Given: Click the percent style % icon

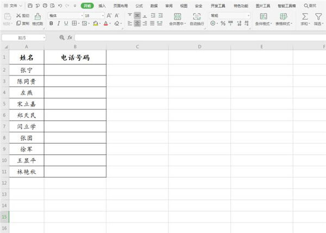Looking at the screenshot, I should [x=223, y=23].
